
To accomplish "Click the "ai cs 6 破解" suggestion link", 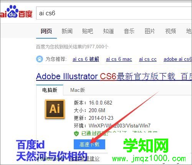I will pos(86,59).
